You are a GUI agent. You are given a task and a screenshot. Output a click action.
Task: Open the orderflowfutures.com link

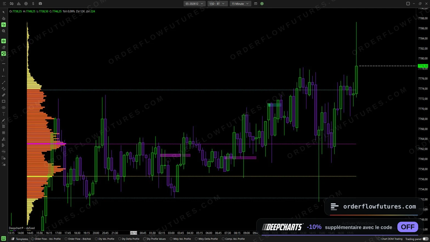click(380, 207)
